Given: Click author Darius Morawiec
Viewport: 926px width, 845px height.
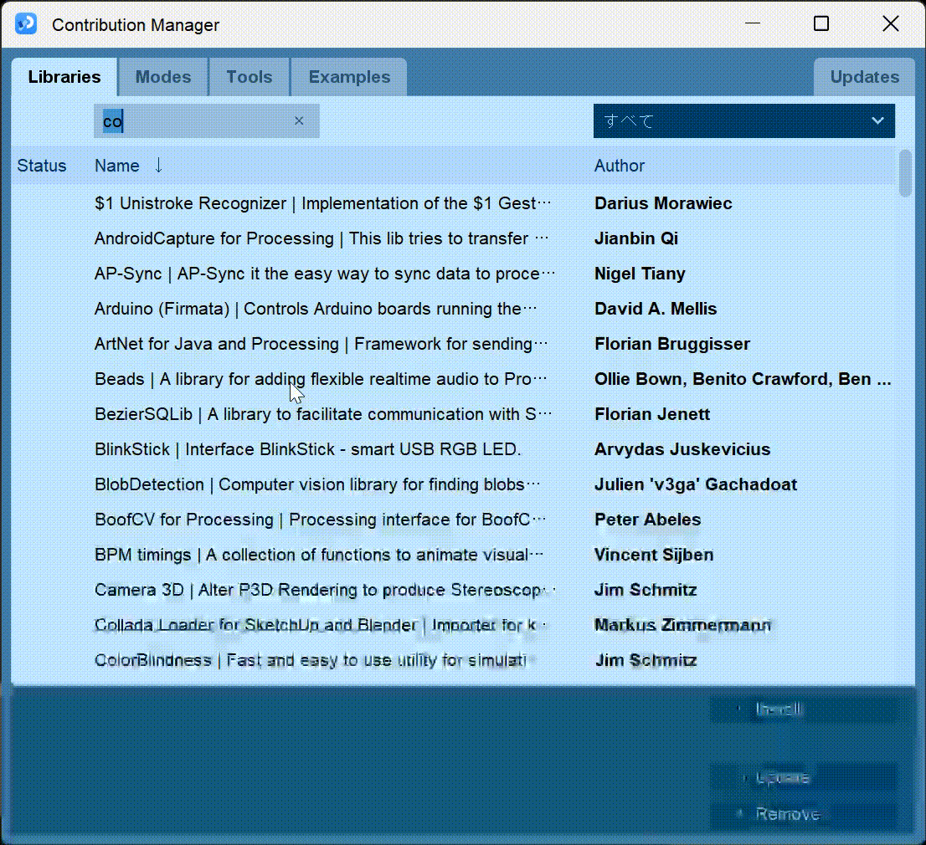Looking at the screenshot, I should tap(663, 203).
